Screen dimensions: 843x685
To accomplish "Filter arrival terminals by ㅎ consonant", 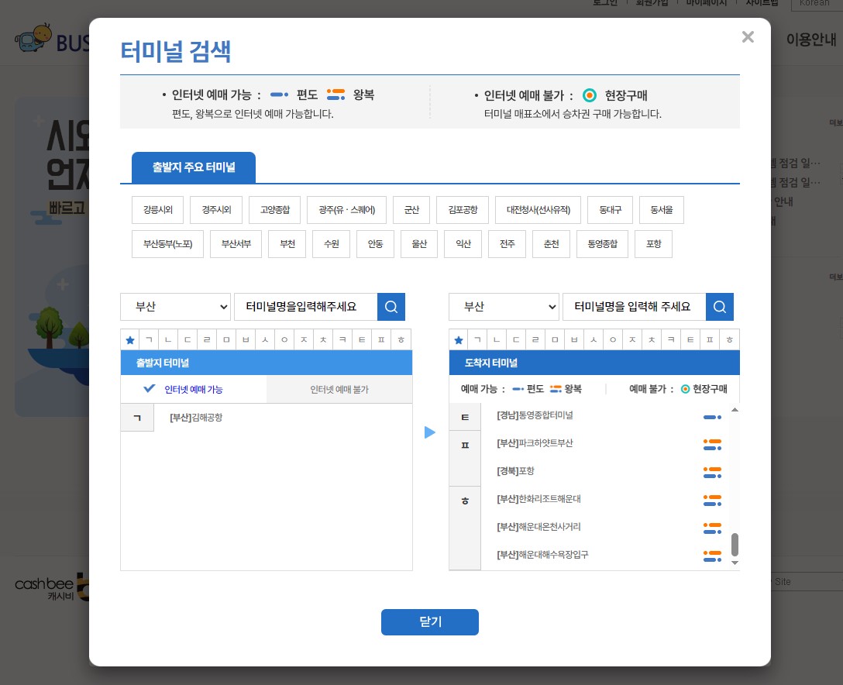I will point(729,340).
